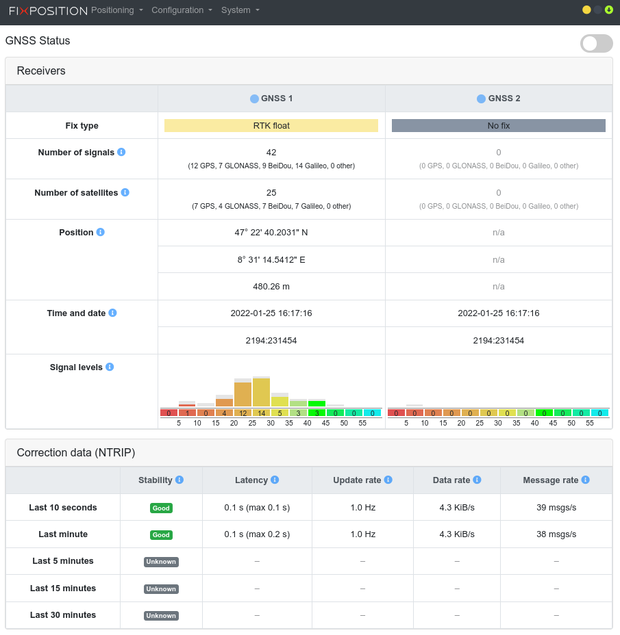
Task: Click the Receivers panel header
Action: [309, 70]
